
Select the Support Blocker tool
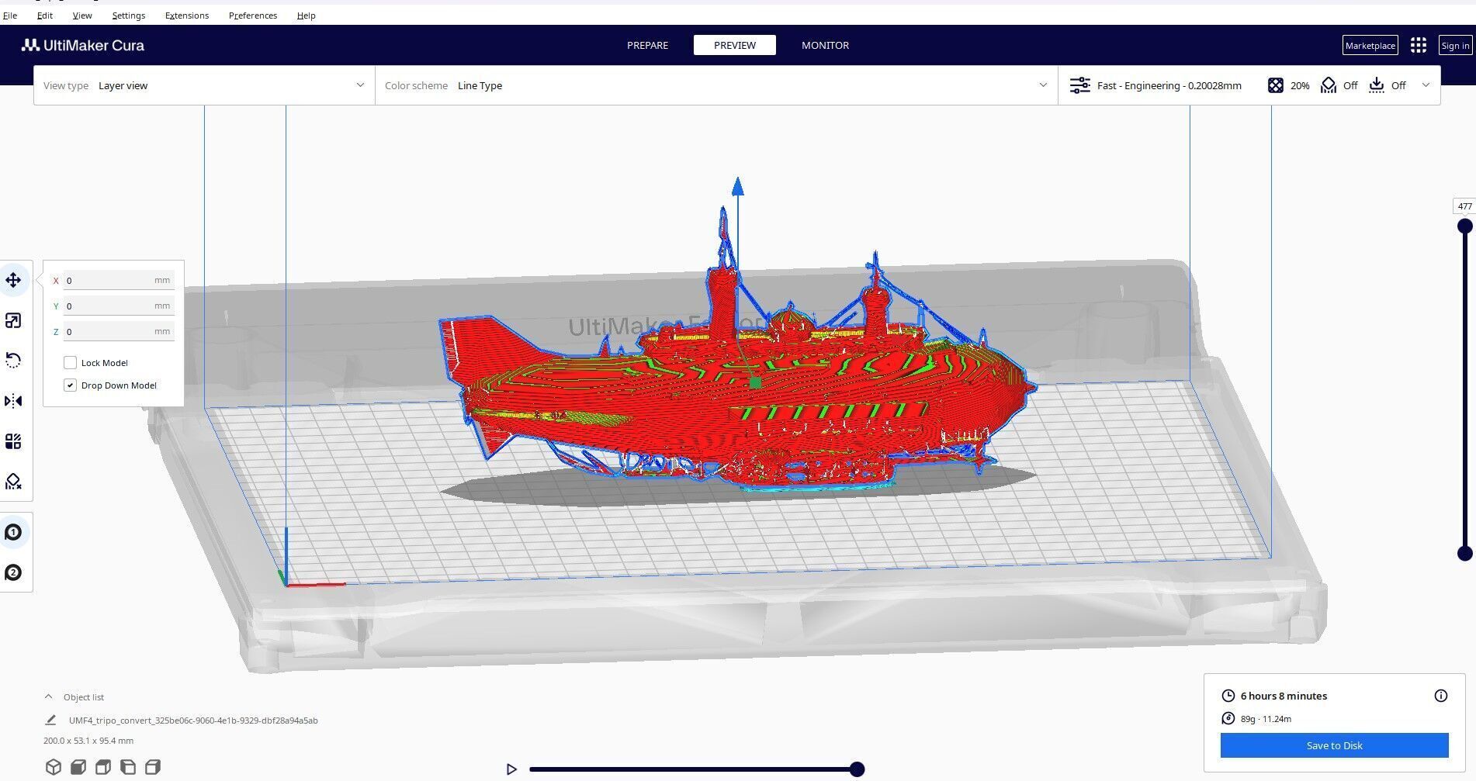point(13,482)
